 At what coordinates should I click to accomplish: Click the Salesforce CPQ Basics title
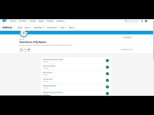point(33,42)
